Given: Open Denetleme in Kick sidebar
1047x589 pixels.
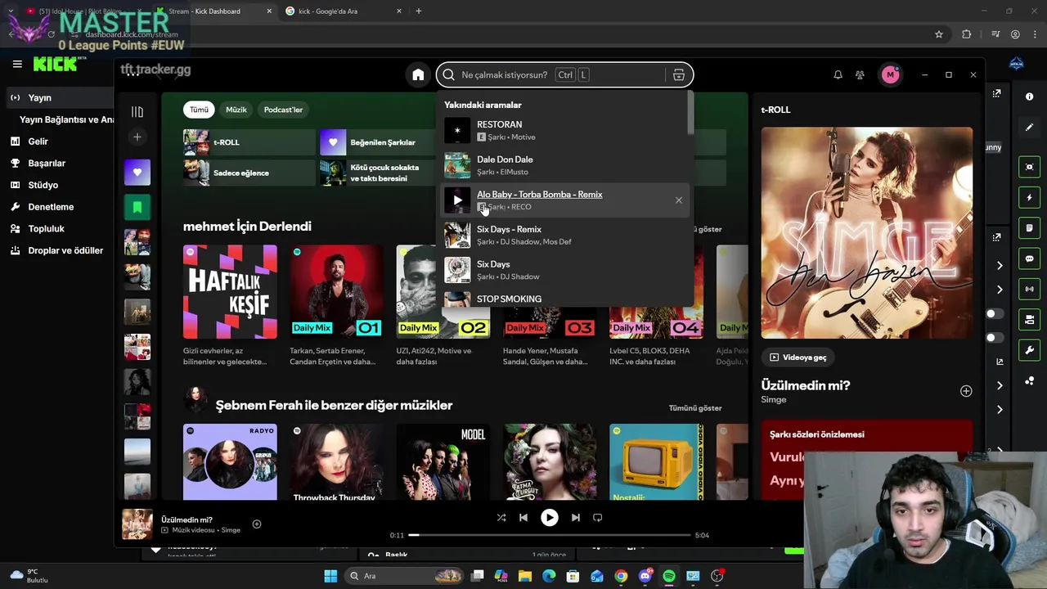Looking at the screenshot, I should point(51,207).
